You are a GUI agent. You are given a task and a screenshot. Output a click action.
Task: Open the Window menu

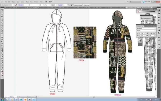pos(36,2)
